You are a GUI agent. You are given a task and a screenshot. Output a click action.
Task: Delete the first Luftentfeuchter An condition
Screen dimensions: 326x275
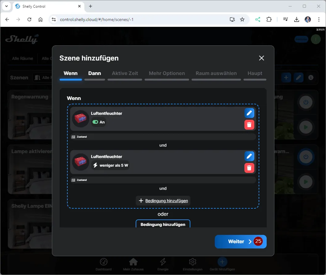[x=249, y=125]
